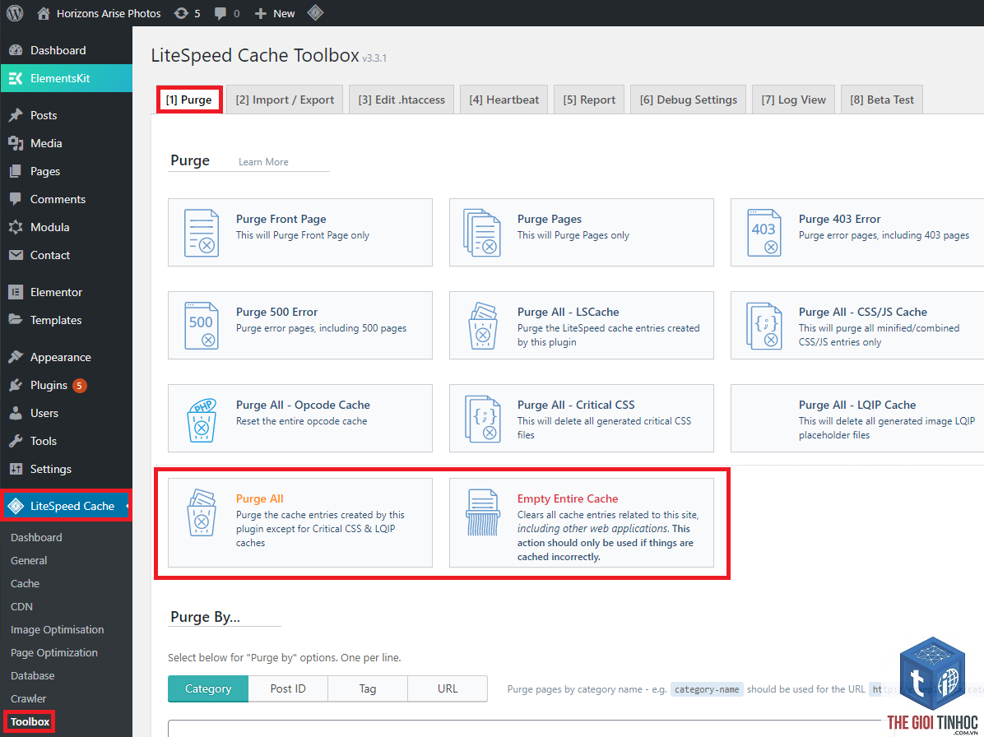Click the home icon beside Horizons Arise Photos
This screenshot has width=984, height=737.
(44, 13)
